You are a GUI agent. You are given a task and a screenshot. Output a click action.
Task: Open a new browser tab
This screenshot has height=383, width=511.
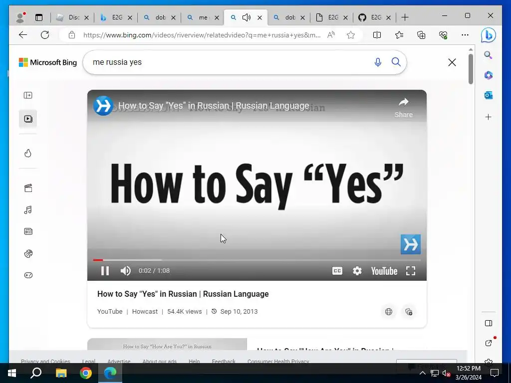point(405,17)
